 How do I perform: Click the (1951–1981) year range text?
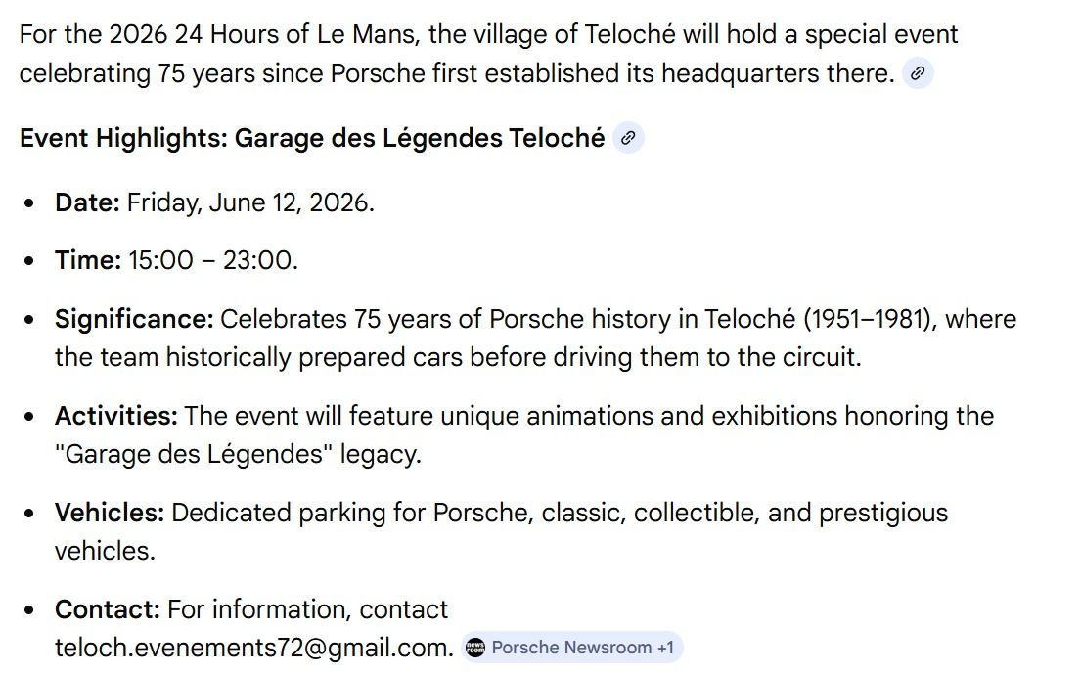[x=870, y=319]
